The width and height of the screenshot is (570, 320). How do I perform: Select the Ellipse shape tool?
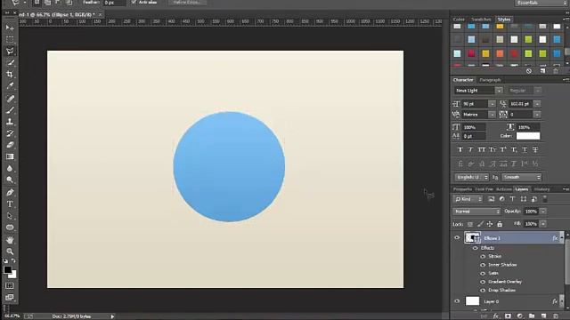point(10,228)
